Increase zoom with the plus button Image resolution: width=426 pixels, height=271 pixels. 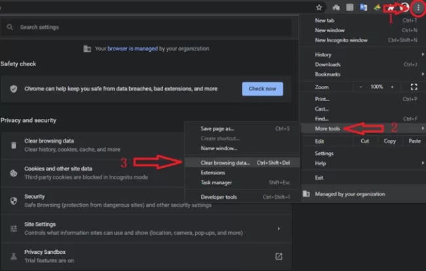pyautogui.click(x=392, y=87)
